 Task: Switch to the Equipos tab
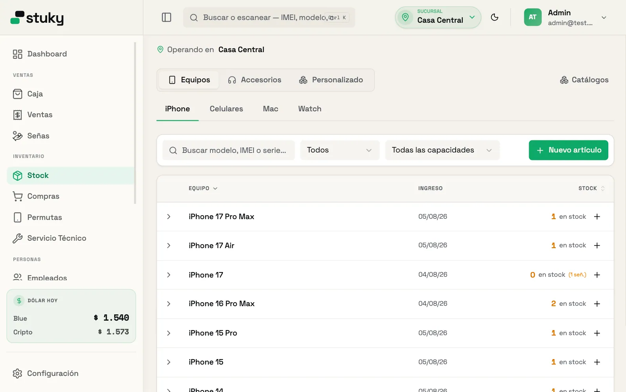(x=189, y=80)
